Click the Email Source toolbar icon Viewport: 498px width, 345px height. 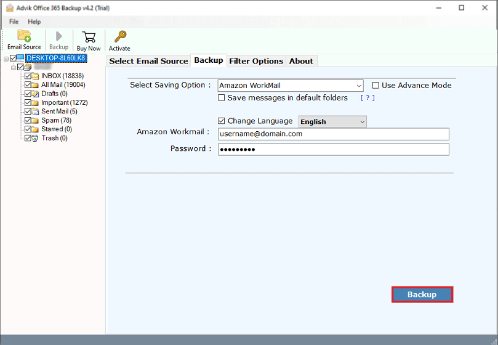[x=24, y=36]
